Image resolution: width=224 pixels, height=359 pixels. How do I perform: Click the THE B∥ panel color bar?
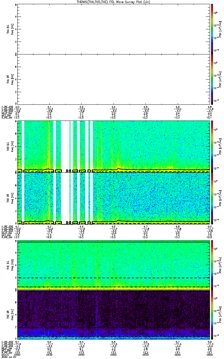tap(212, 314)
